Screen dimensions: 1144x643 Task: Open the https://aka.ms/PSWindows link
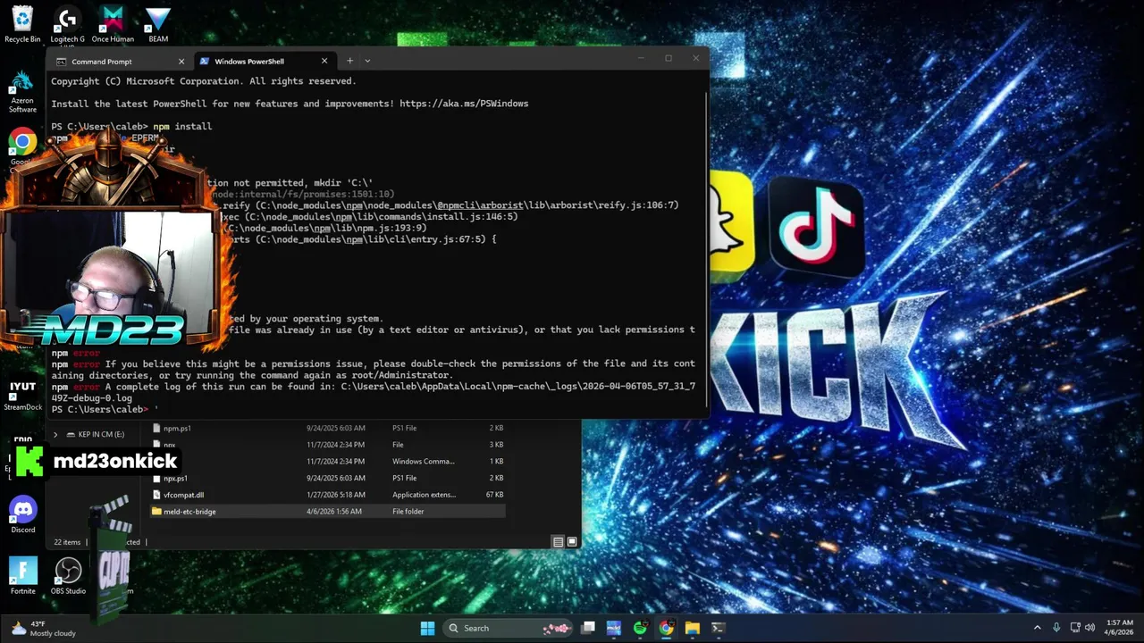point(464,104)
